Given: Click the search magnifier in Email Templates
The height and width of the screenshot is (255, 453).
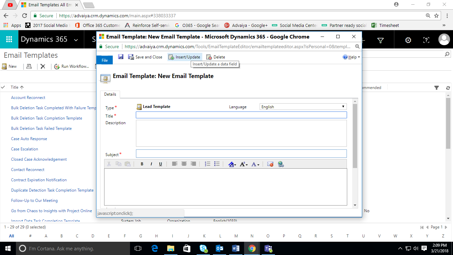Looking at the screenshot, I should [x=447, y=54].
